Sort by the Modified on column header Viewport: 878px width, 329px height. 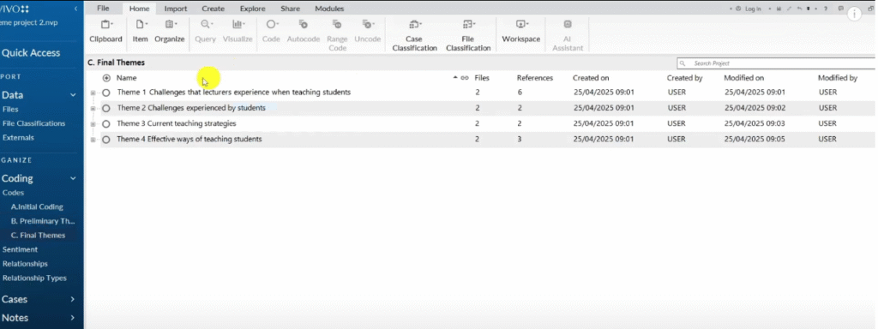(x=743, y=78)
